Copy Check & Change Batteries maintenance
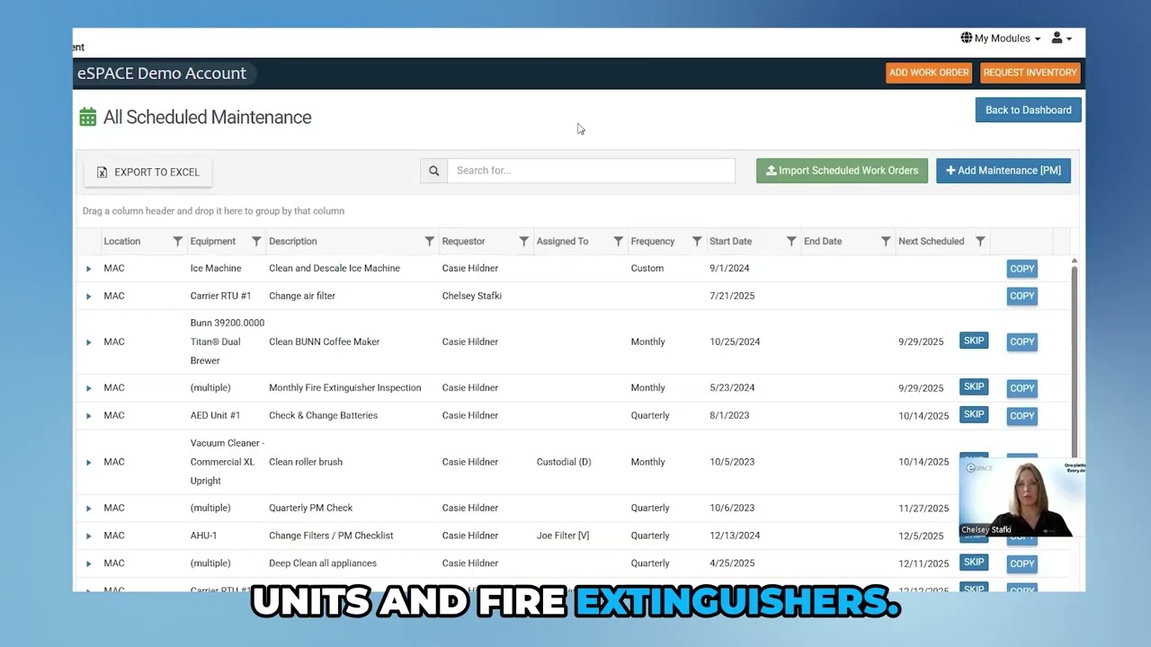Image resolution: width=1151 pixels, height=647 pixels. (1022, 415)
